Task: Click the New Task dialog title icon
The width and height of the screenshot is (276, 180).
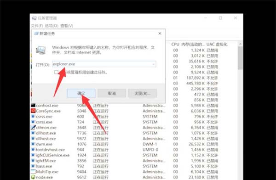Action: (36, 34)
